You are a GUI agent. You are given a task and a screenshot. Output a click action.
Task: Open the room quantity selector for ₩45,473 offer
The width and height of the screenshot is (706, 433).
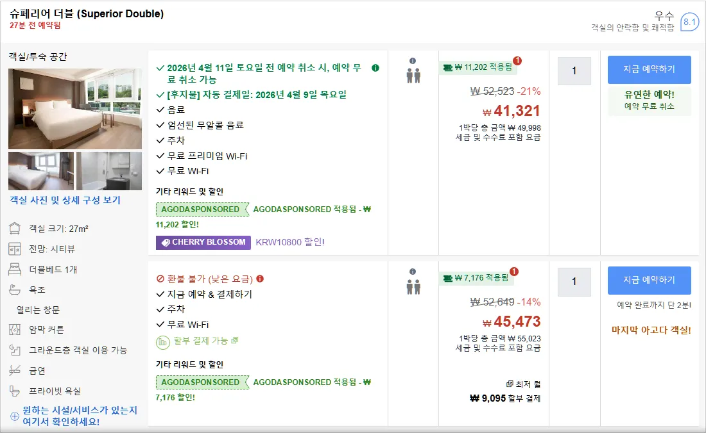574,282
